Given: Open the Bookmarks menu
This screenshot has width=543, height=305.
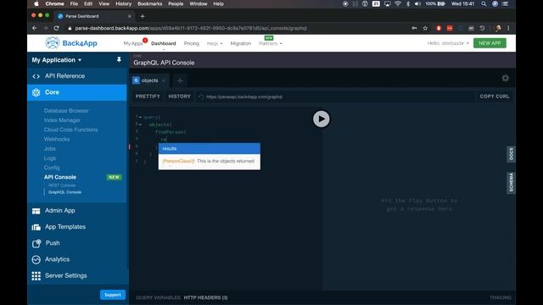Looking at the screenshot, I should (x=149, y=3).
